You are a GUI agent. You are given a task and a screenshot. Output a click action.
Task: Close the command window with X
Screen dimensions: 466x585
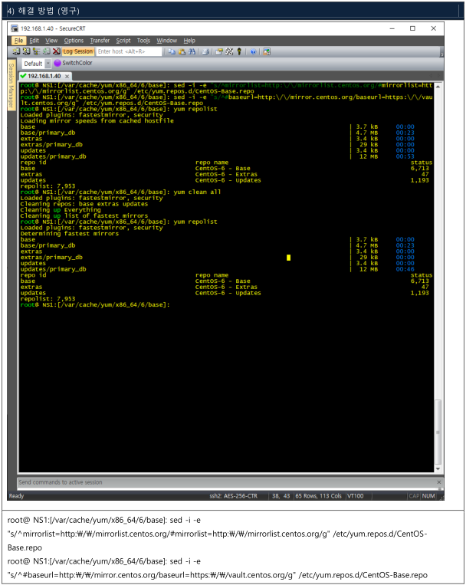point(438,482)
